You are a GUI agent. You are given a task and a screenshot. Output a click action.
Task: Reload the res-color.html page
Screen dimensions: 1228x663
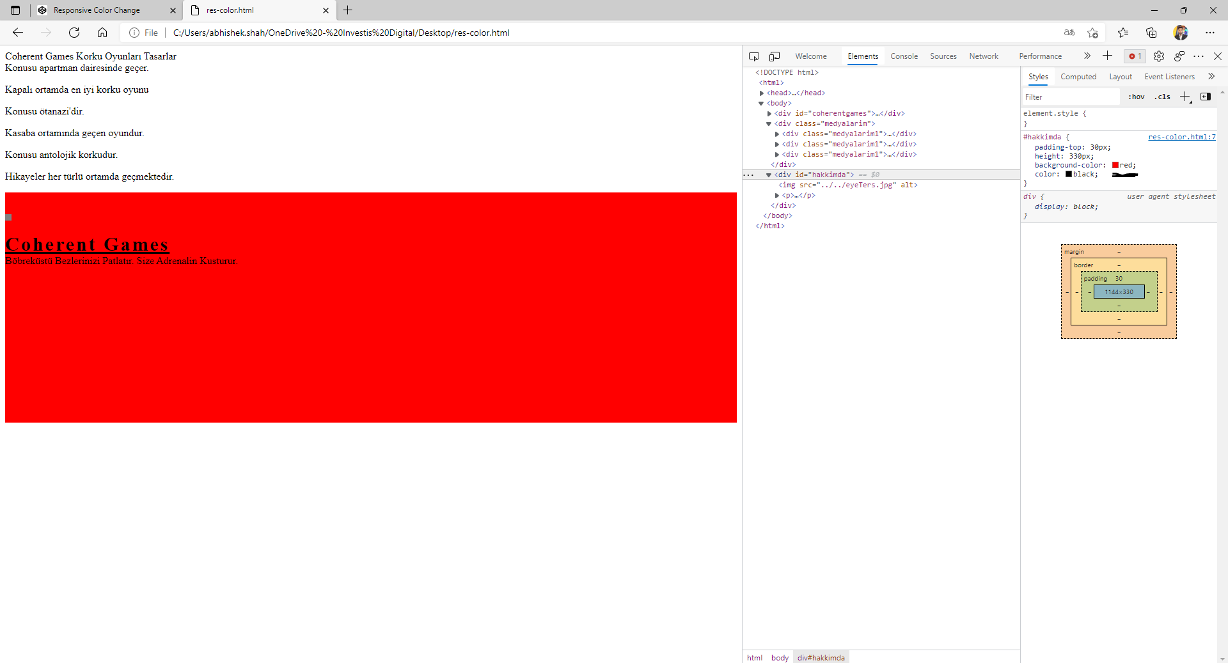pyautogui.click(x=74, y=33)
